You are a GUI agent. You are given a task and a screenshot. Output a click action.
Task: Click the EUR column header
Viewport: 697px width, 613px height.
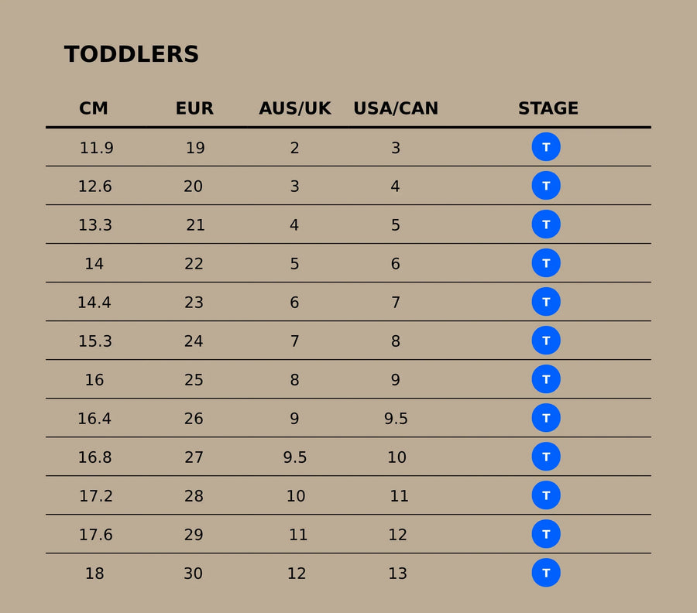coord(194,109)
